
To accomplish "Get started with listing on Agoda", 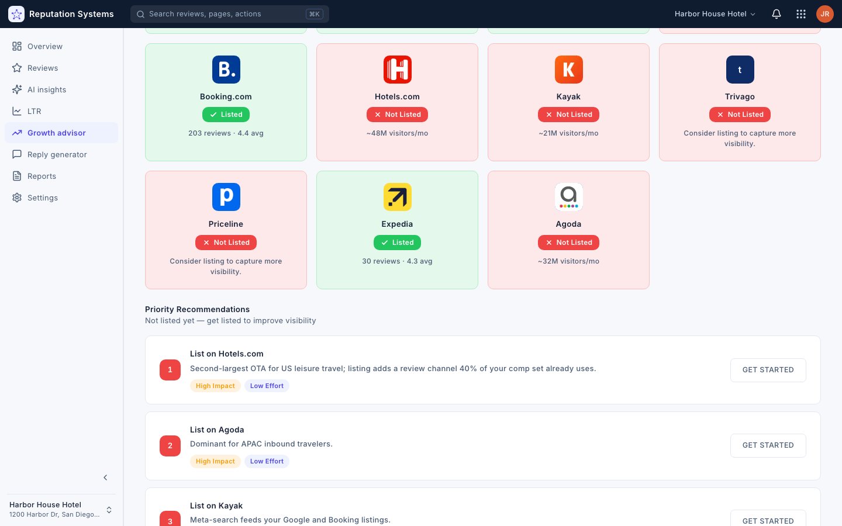I will [768, 445].
